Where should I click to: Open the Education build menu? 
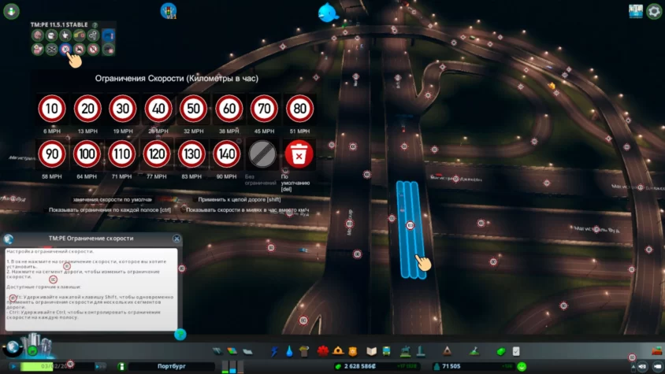pos(372,351)
